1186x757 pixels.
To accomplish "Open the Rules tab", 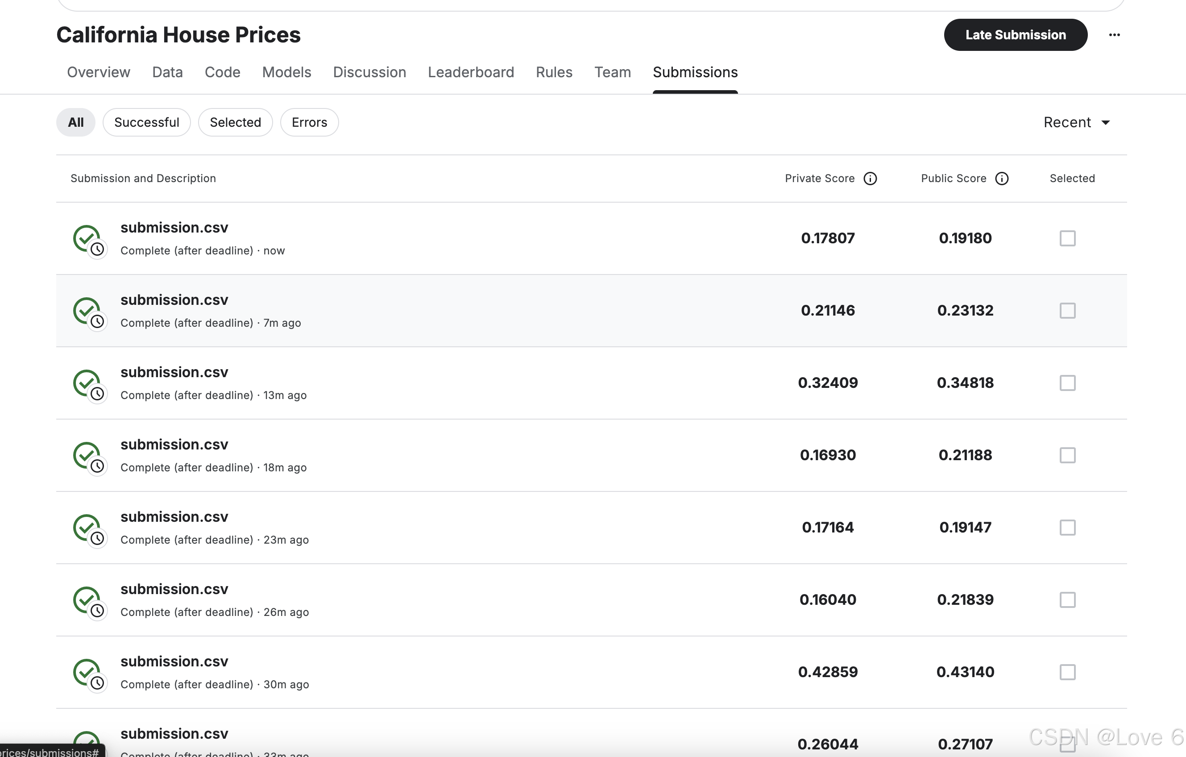I will click(554, 72).
